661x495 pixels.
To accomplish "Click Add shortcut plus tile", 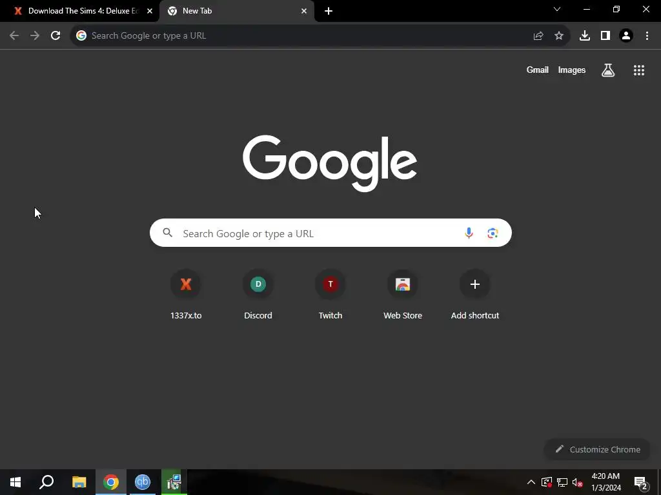I will click(x=475, y=294).
